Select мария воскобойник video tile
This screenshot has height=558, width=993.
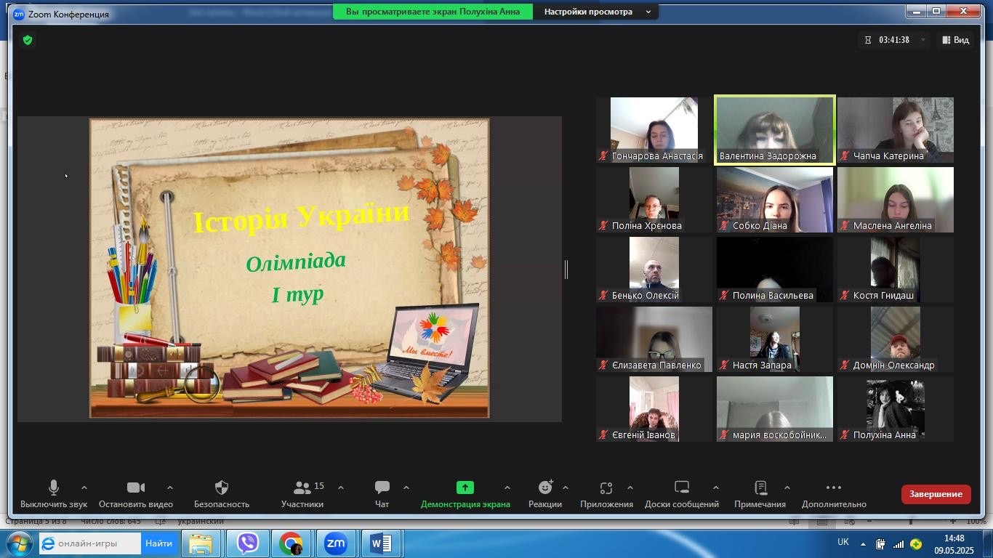tap(775, 409)
